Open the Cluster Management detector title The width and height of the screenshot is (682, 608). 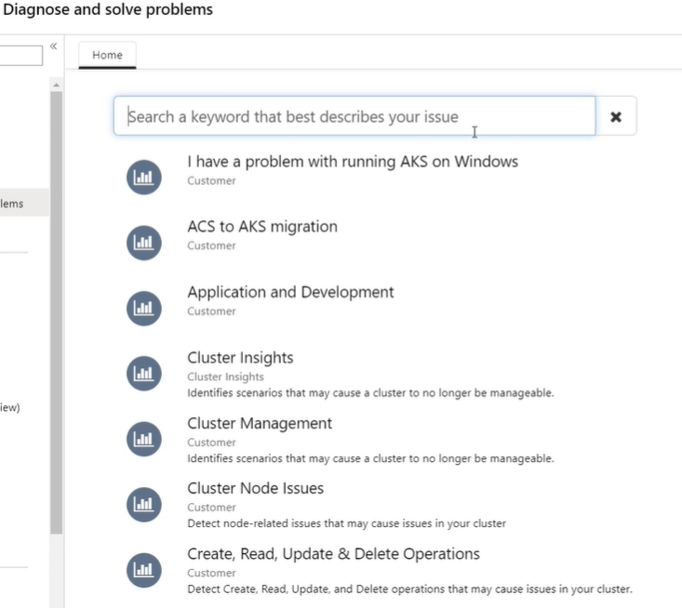click(260, 423)
